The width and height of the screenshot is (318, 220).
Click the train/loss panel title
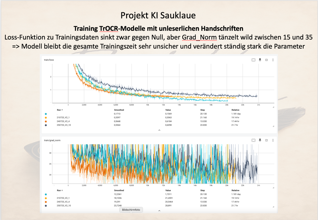click(x=49, y=60)
